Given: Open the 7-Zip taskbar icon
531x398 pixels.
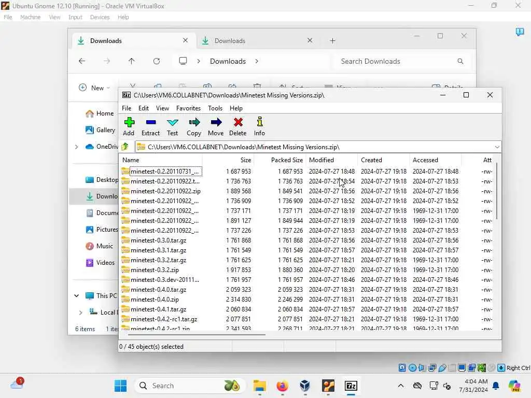Looking at the screenshot, I should tap(351, 386).
